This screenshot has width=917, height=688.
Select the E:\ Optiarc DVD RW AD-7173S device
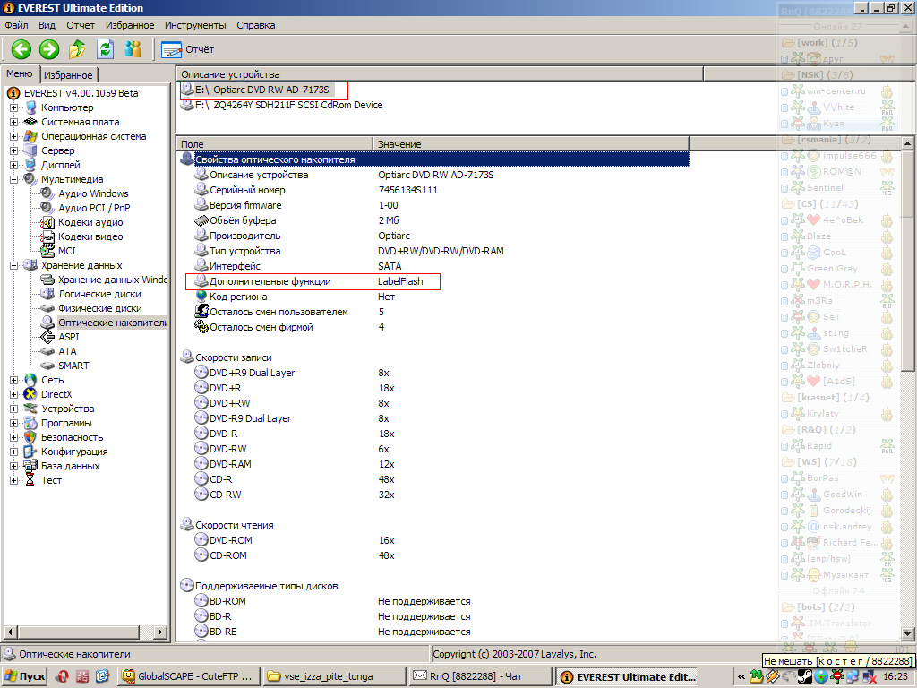262,90
